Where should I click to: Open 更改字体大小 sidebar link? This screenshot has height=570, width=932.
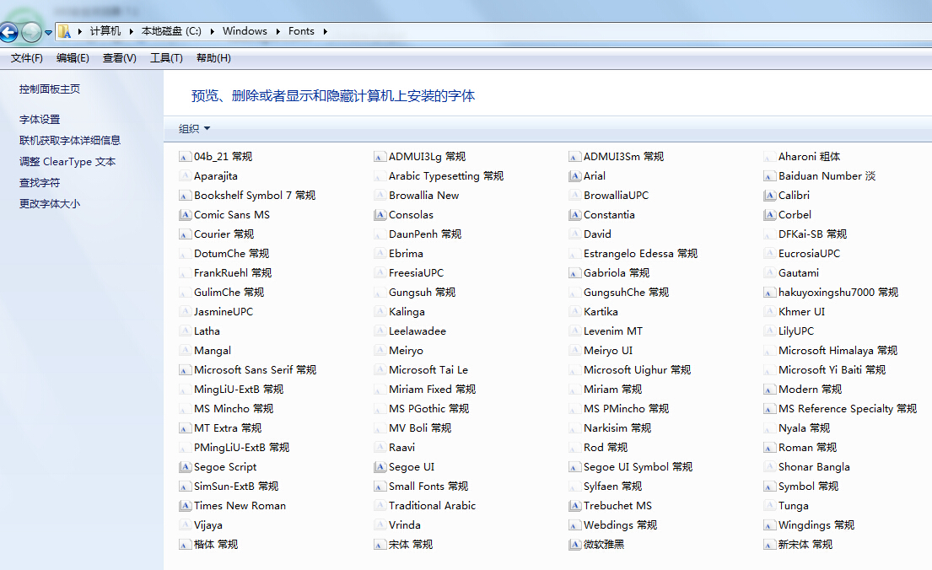tap(49, 204)
